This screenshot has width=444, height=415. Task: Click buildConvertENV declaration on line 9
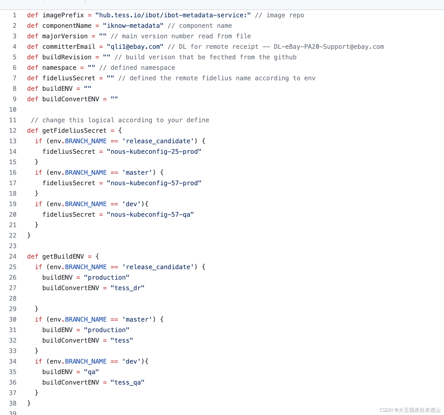[71, 99]
